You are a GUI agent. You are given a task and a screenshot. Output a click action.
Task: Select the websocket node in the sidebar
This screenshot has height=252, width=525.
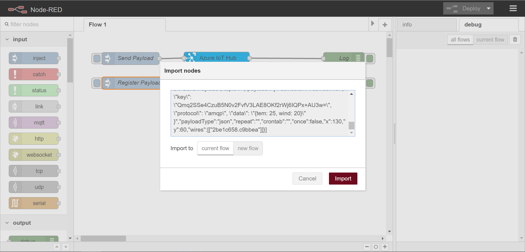coord(34,155)
